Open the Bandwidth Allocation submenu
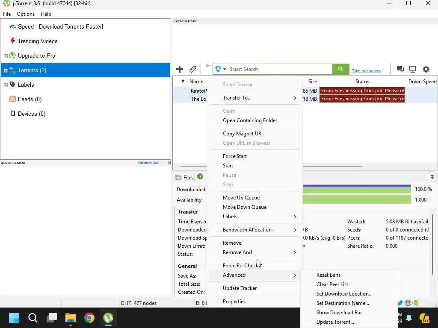 (256, 230)
